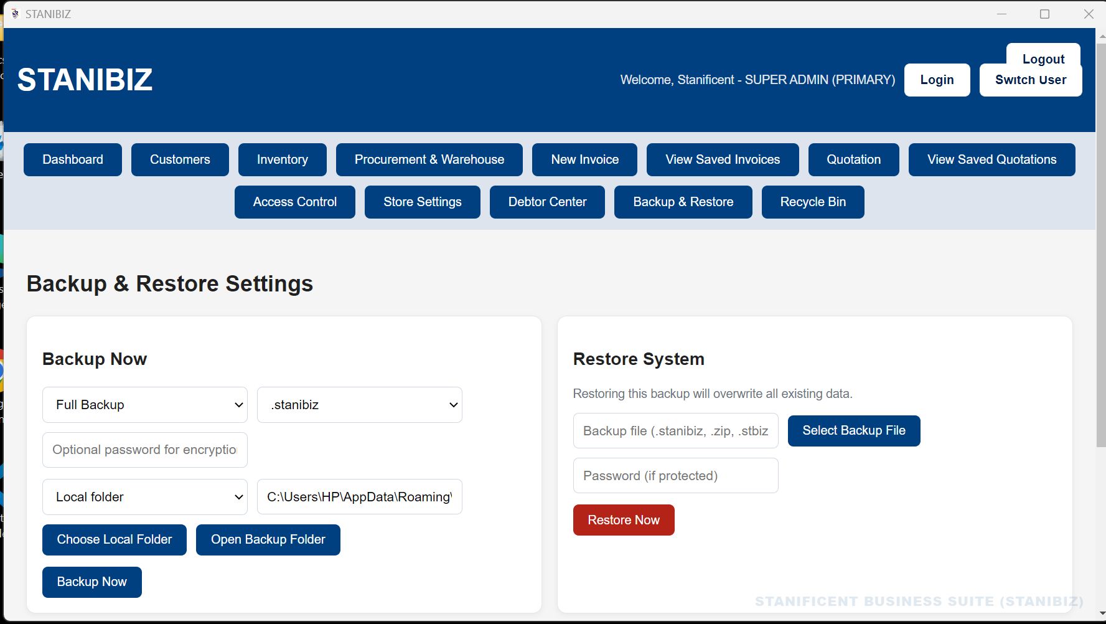This screenshot has width=1106, height=624.
Task: Open the backup type dropdown showing Full Backup
Action: tap(144, 405)
